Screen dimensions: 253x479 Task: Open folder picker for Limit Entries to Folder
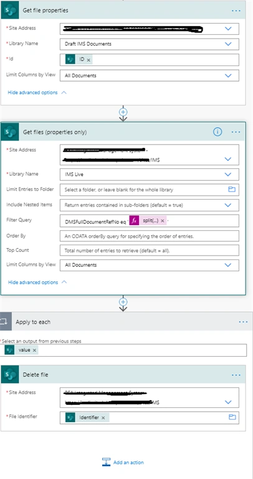point(232,190)
